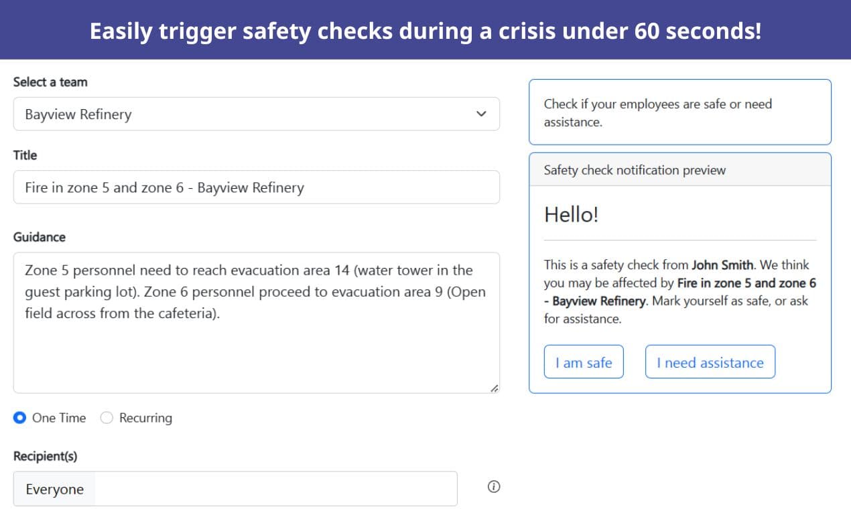Select the Everyone recipient tag
The height and width of the screenshot is (509, 851).
(54, 489)
